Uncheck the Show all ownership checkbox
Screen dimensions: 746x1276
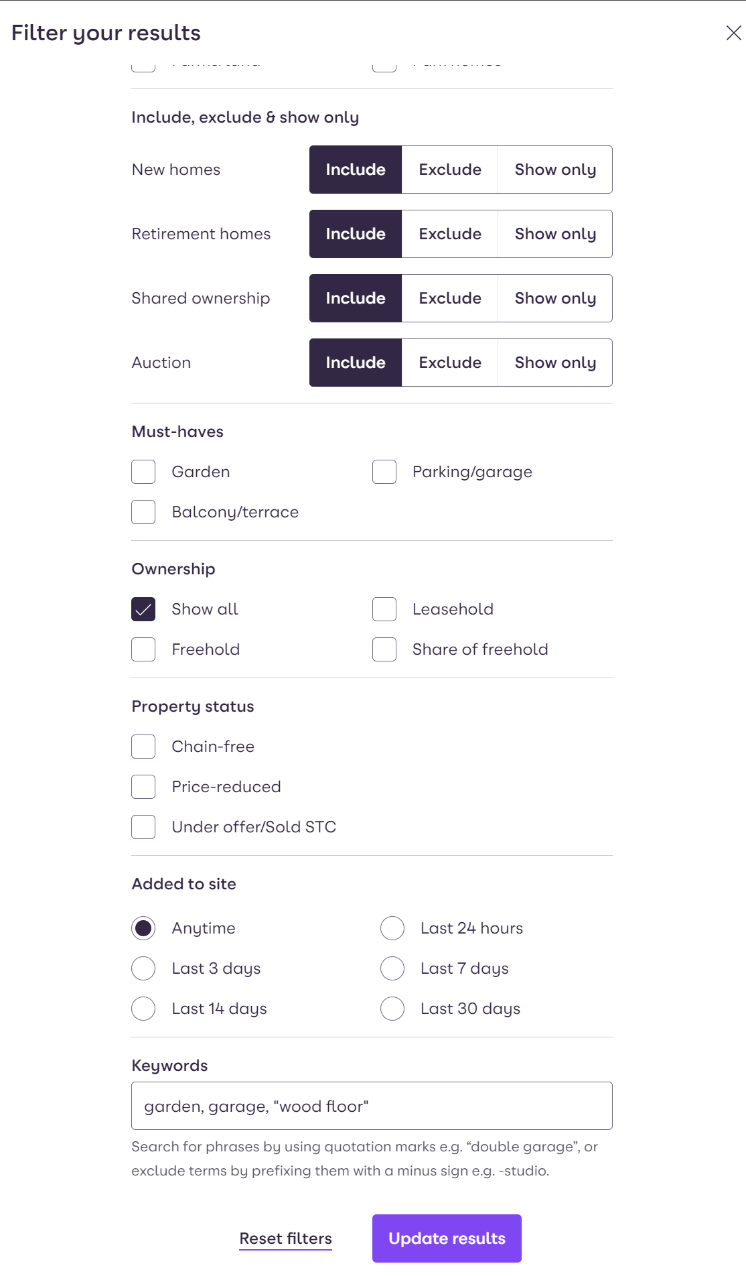pos(143,609)
